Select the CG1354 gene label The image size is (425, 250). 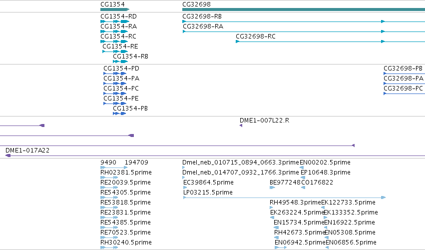[x=112, y=4]
